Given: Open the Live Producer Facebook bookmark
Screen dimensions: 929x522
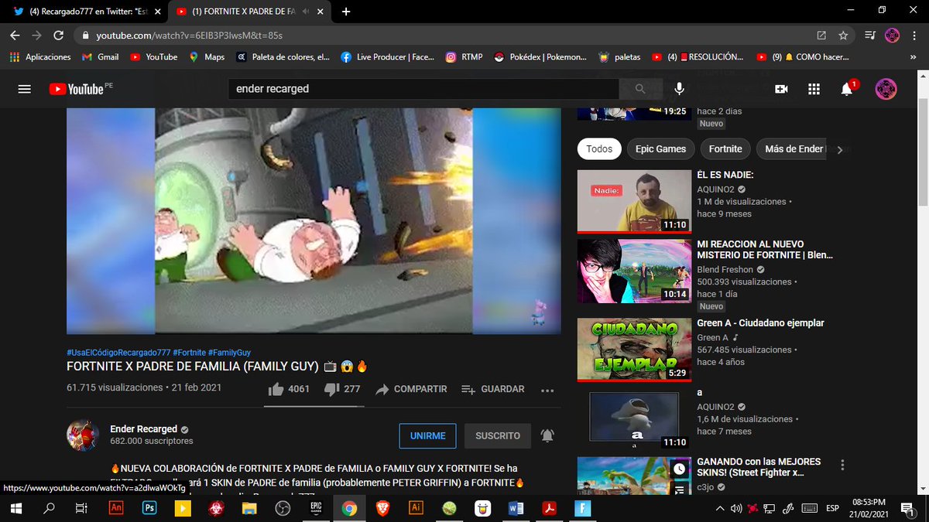Looking at the screenshot, I should point(386,57).
